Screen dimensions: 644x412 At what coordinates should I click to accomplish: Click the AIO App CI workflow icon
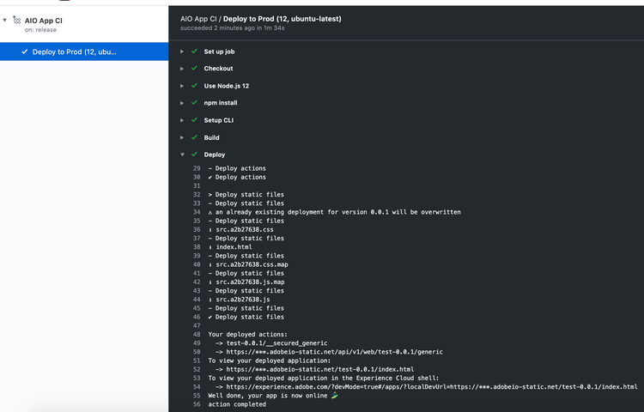click(17, 20)
